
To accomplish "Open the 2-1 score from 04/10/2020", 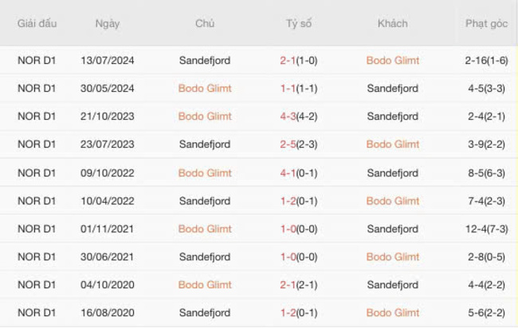I will click(288, 285).
